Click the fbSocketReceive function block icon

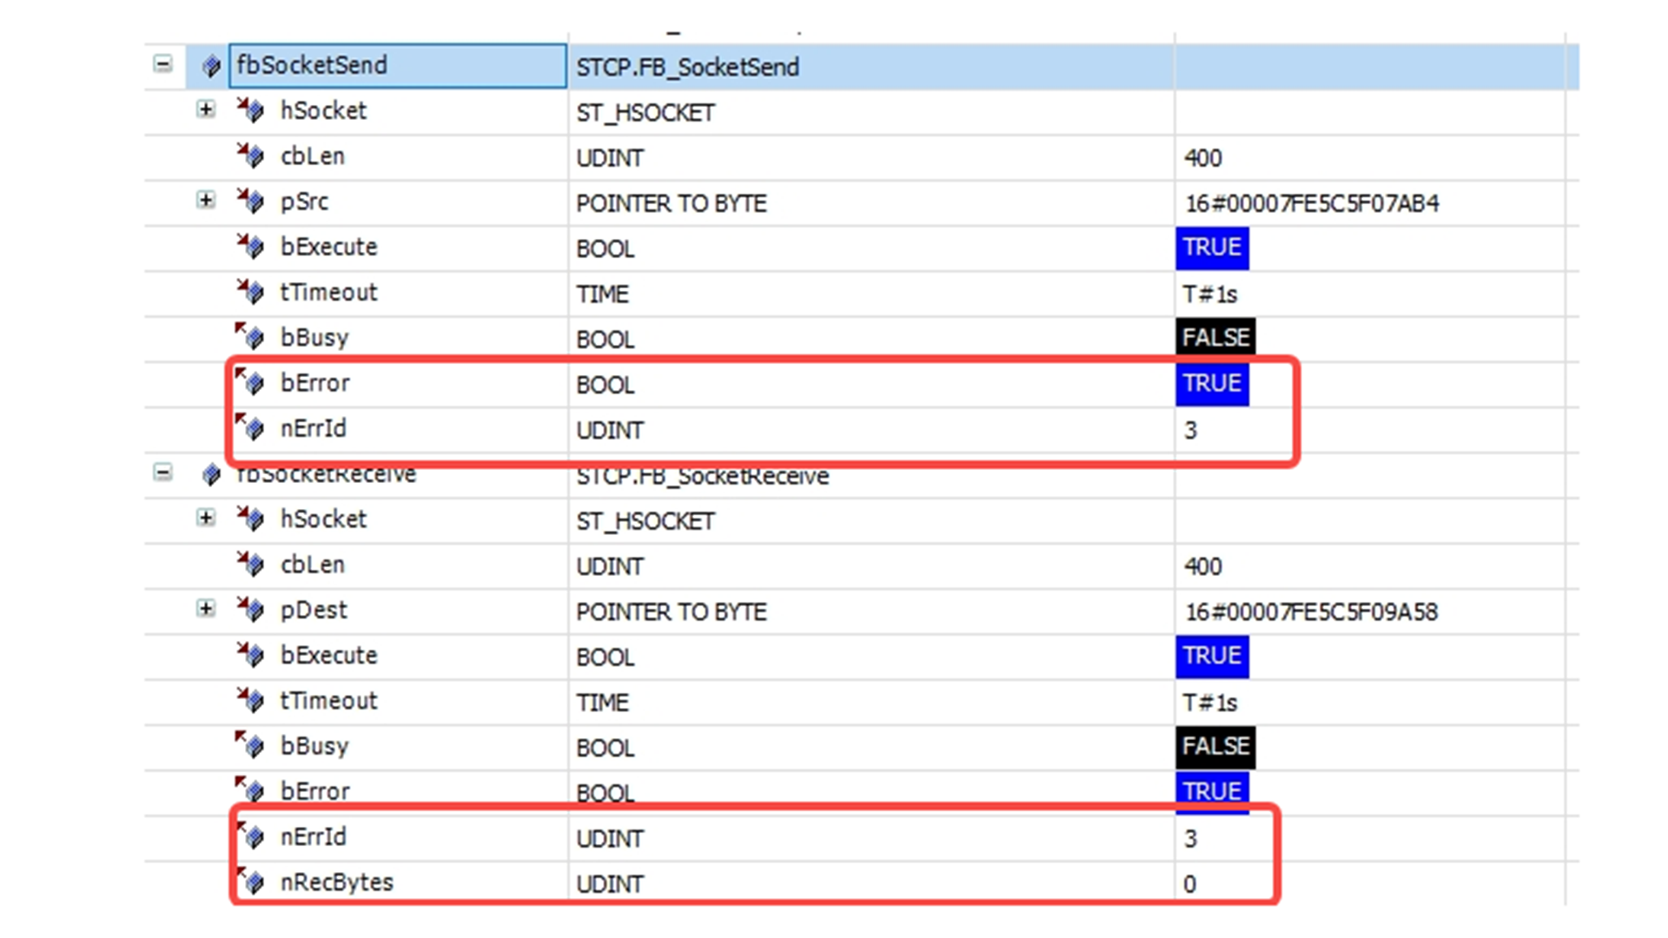[x=211, y=474]
